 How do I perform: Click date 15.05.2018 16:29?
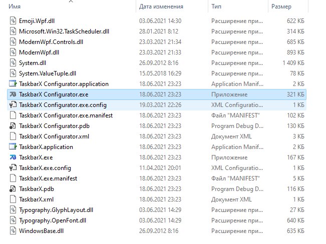pyautogui.click(x=160, y=73)
